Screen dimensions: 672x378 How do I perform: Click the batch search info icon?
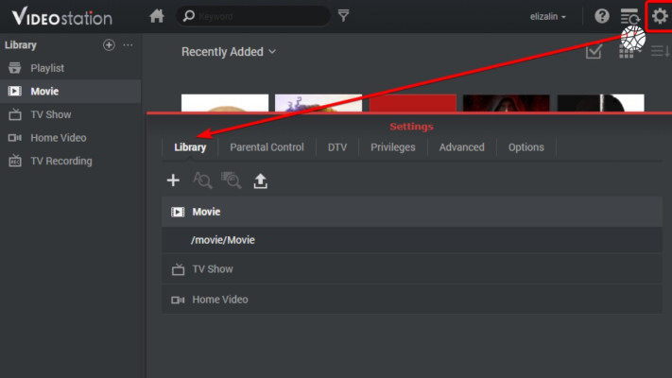click(x=231, y=180)
